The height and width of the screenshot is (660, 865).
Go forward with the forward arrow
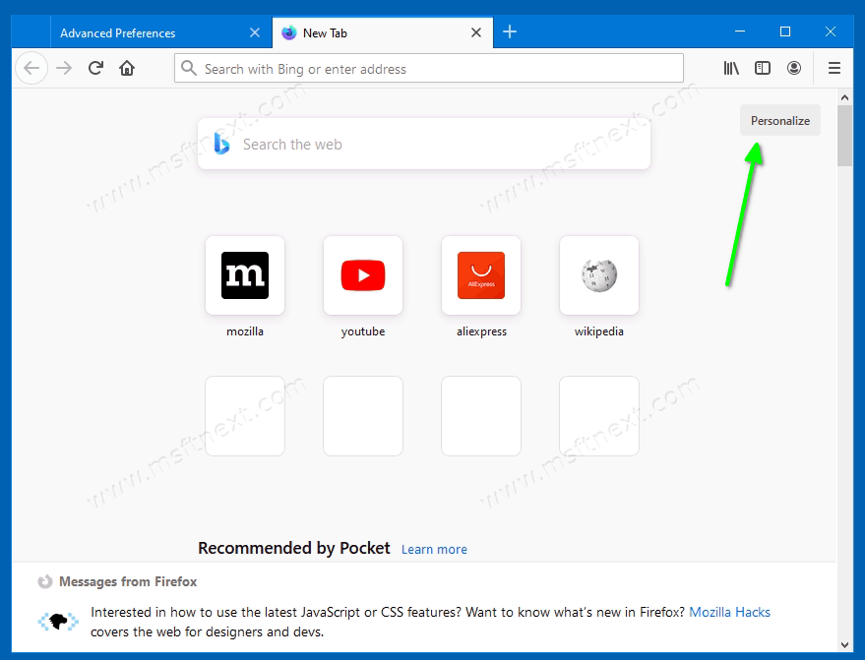tap(64, 69)
